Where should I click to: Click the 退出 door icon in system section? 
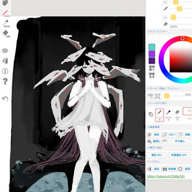click(x=149, y=169)
